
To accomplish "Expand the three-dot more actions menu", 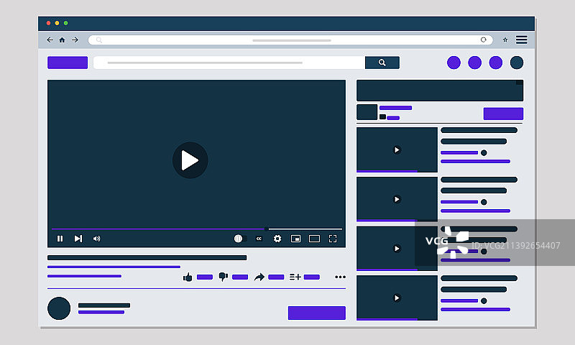I will (x=340, y=277).
